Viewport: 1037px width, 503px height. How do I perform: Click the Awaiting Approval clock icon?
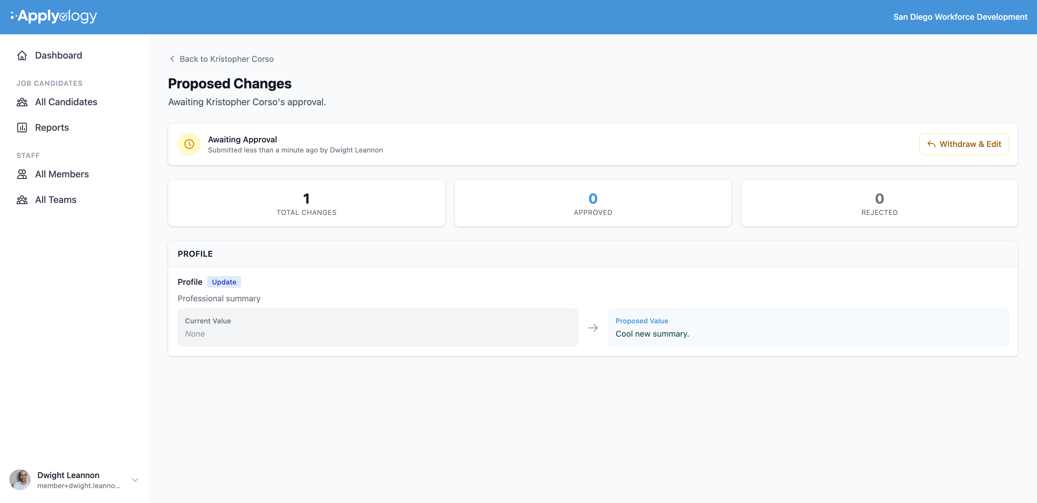tap(189, 144)
